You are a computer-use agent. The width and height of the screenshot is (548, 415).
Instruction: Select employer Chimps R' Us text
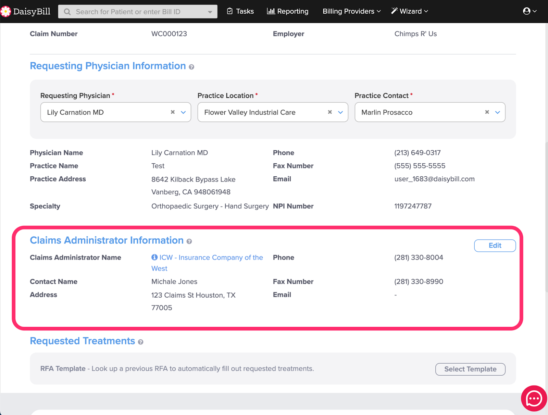[415, 34]
